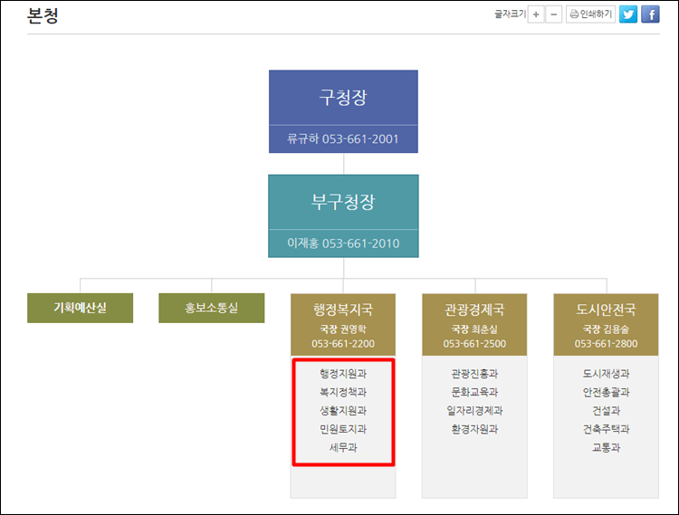Click the 본청 page heading
This screenshot has width=679, height=515.
pyautogui.click(x=43, y=15)
